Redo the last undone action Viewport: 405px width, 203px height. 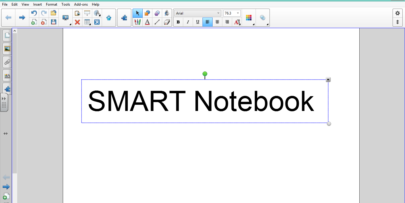44,13
